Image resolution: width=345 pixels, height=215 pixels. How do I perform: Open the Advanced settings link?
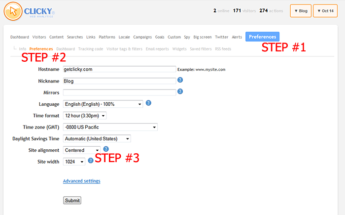81,181
